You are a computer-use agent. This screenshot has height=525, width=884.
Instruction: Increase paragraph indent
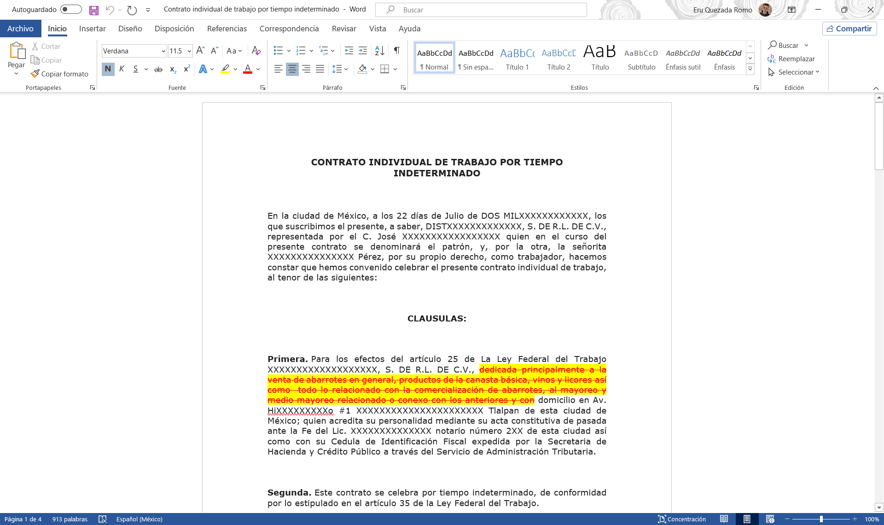[x=363, y=51]
